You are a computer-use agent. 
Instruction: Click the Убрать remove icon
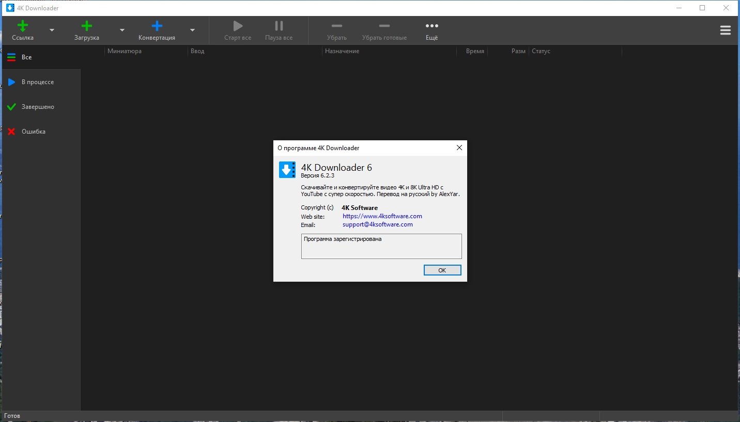pos(337,26)
